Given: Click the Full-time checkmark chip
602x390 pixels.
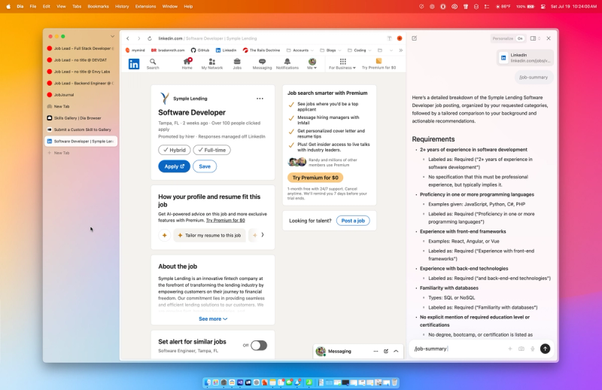Looking at the screenshot, I should point(211,151).
